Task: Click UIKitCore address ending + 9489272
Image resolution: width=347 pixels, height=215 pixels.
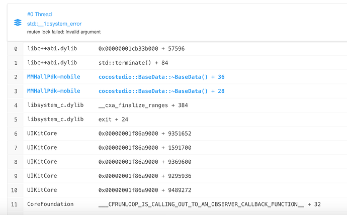Action: [145, 190]
